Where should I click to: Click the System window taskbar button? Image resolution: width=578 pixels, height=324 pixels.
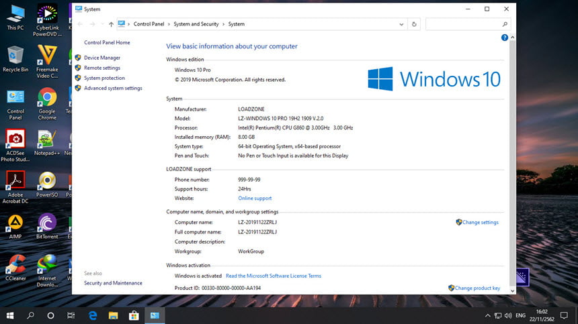(x=155, y=315)
